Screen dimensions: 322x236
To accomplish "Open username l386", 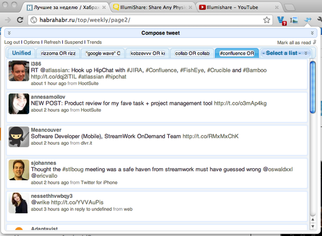I will [x=36, y=64].
